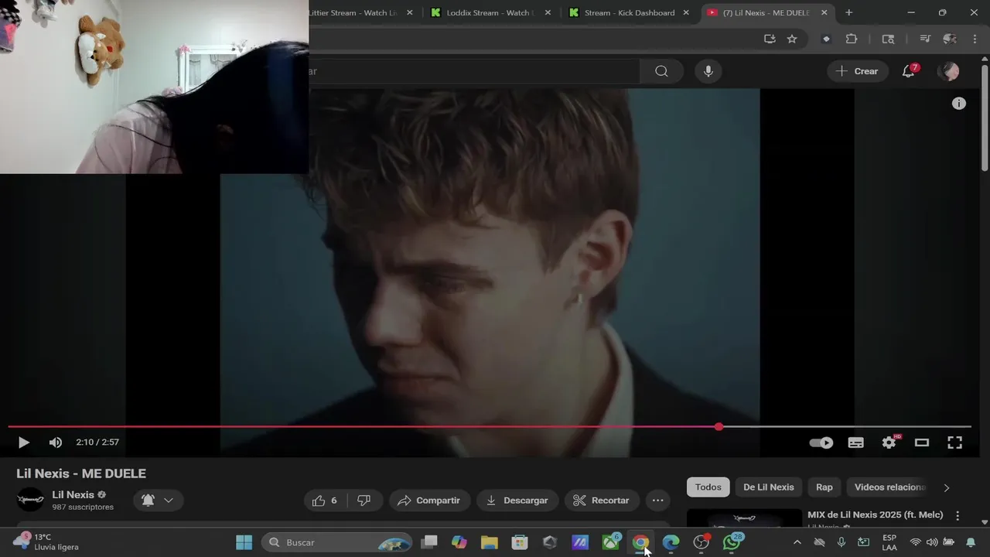Close the Lil Nexis ME DUELE tab
The height and width of the screenshot is (557, 990).
coord(824,13)
